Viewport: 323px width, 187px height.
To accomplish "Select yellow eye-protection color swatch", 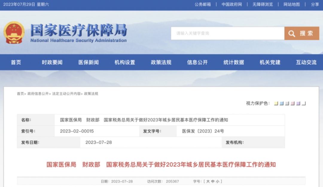I will coord(276,103).
